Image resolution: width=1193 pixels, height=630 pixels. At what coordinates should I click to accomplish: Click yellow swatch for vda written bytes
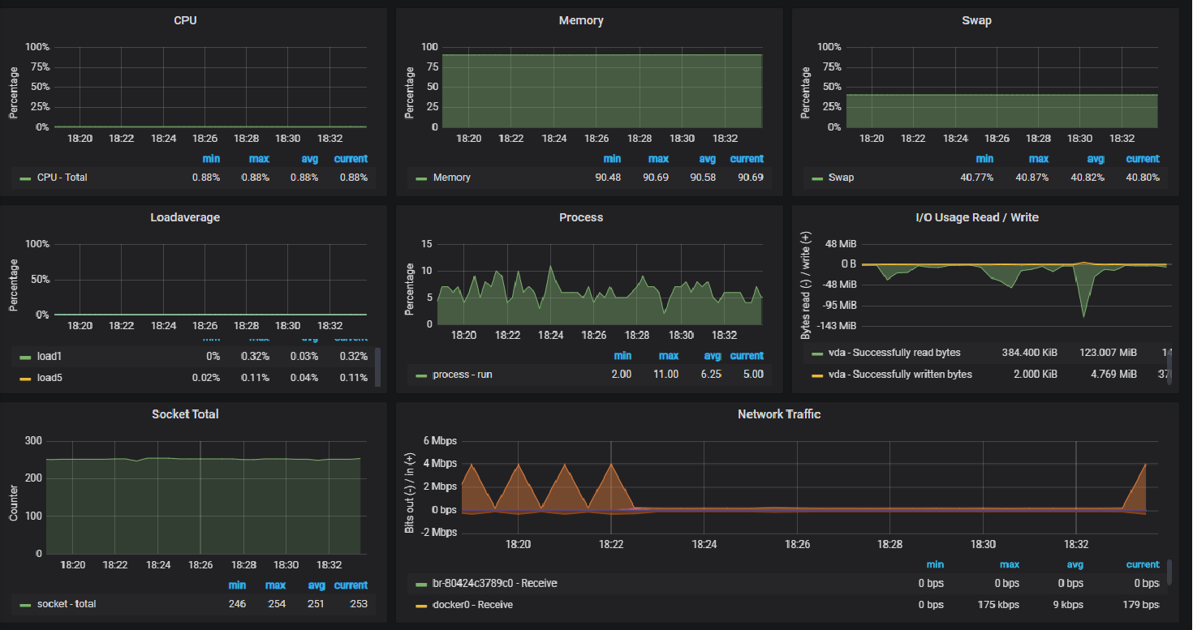click(817, 375)
